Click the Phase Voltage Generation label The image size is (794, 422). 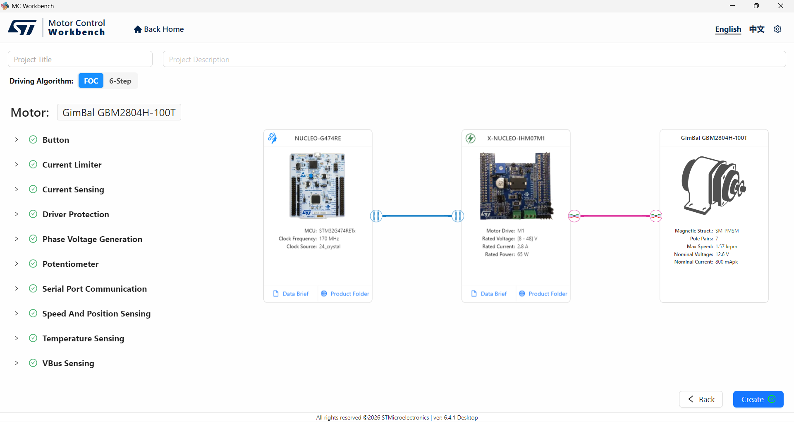pos(92,239)
